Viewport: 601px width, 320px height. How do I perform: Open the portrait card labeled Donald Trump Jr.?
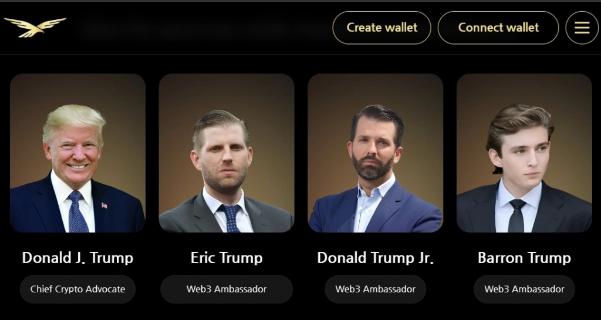375,153
